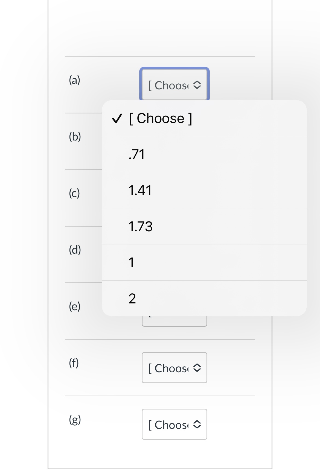Select the checked [ Choose ] entry
This screenshot has height=474, width=320.
(160, 118)
